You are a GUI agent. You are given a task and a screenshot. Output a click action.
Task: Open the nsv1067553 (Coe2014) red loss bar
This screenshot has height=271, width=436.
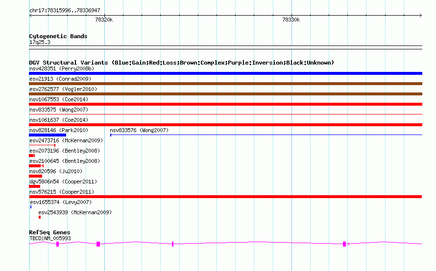tap(225, 104)
